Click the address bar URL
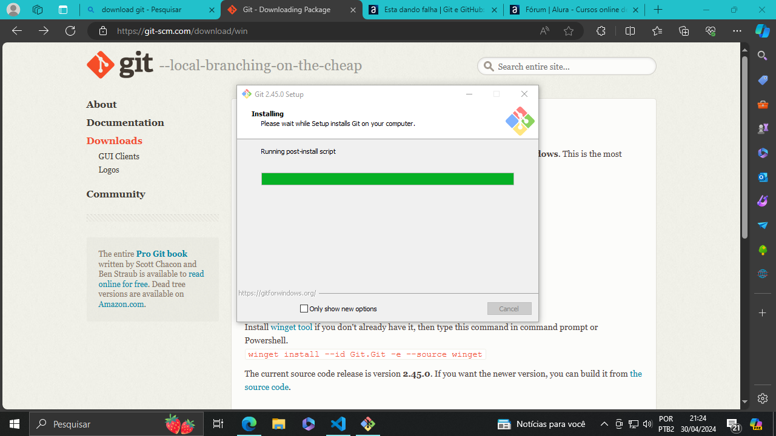This screenshot has width=776, height=436. pos(182,31)
